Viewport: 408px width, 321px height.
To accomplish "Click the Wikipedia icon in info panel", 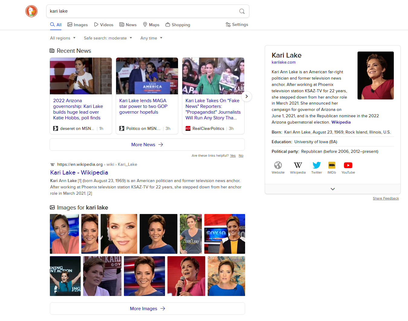I will [298, 165].
